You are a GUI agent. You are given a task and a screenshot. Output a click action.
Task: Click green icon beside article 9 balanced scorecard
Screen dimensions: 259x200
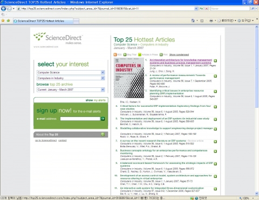[215, 164]
